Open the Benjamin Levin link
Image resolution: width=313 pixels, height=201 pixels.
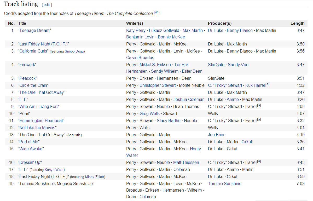point(140,37)
